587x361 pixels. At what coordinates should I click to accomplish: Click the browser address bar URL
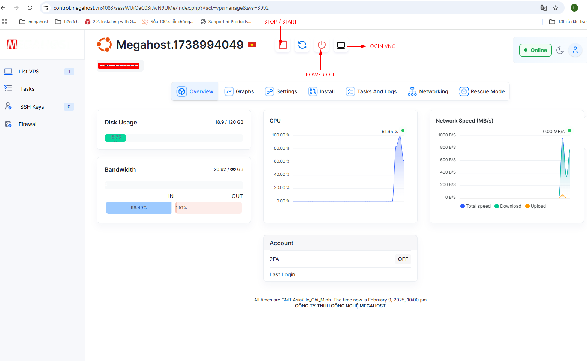[x=161, y=8]
